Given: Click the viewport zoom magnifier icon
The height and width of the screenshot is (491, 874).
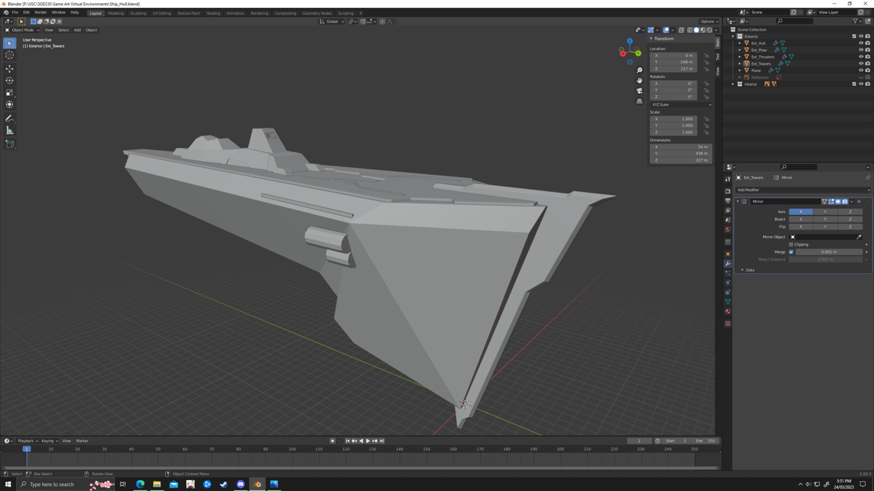Looking at the screenshot, I should [x=639, y=70].
